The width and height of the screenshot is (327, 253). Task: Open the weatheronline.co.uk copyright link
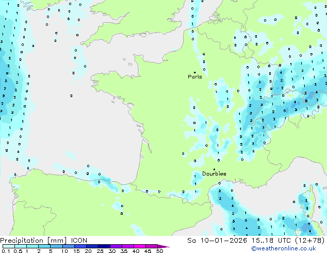pyautogui.click(x=283, y=248)
